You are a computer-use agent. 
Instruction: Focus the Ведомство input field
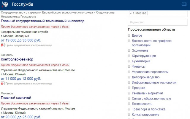pos(158,22)
